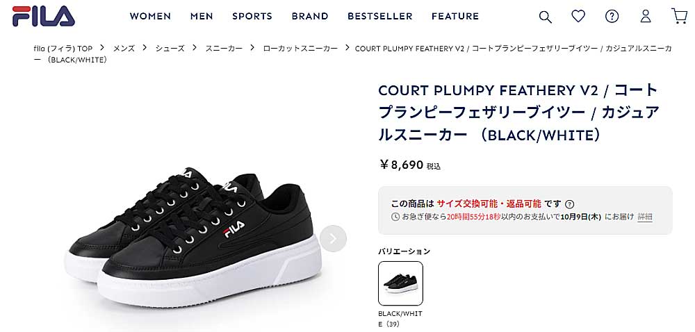The width and height of the screenshot is (695, 332).
Task: Click the メンズ breadcrumb link
Action: coord(125,49)
